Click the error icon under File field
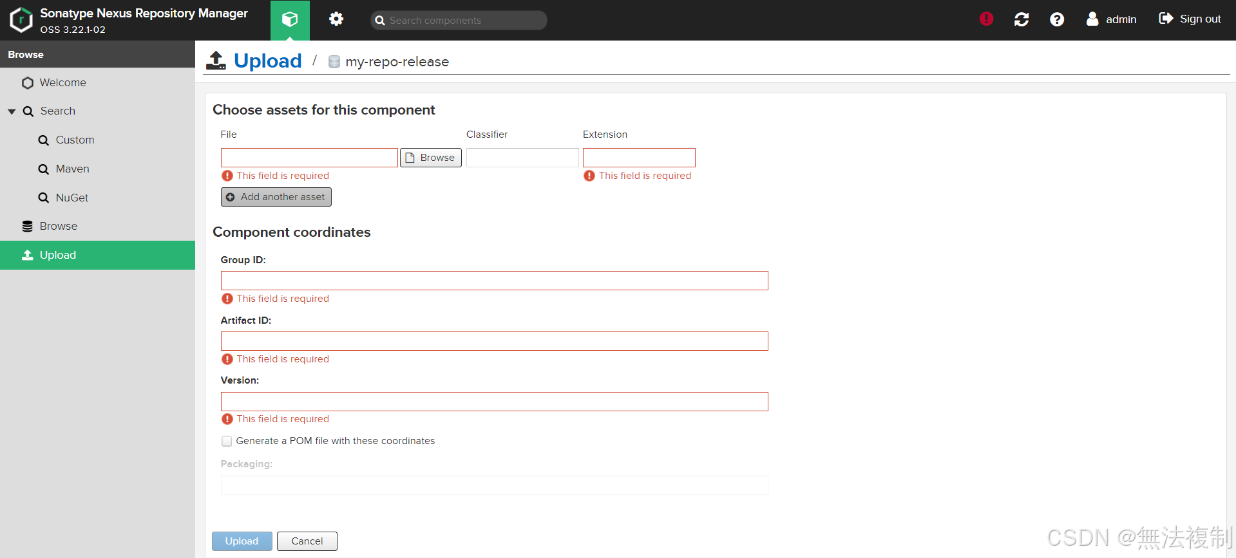Image resolution: width=1236 pixels, height=558 pixels. [x=227, y=176]
